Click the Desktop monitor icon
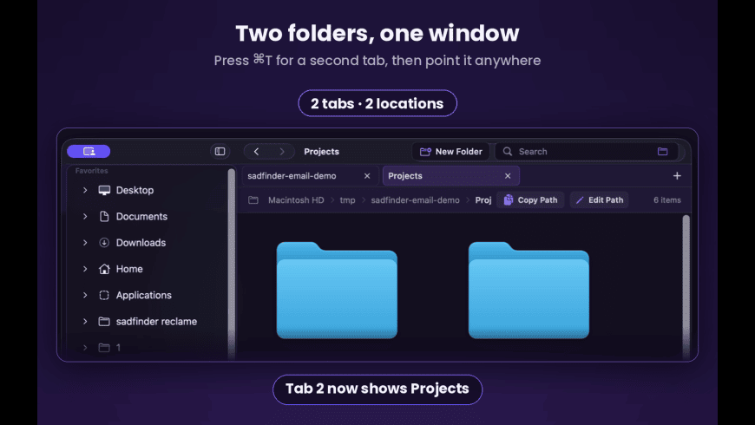Image resolution: width=755 pixels, height=425 pixels. [104, 190]
